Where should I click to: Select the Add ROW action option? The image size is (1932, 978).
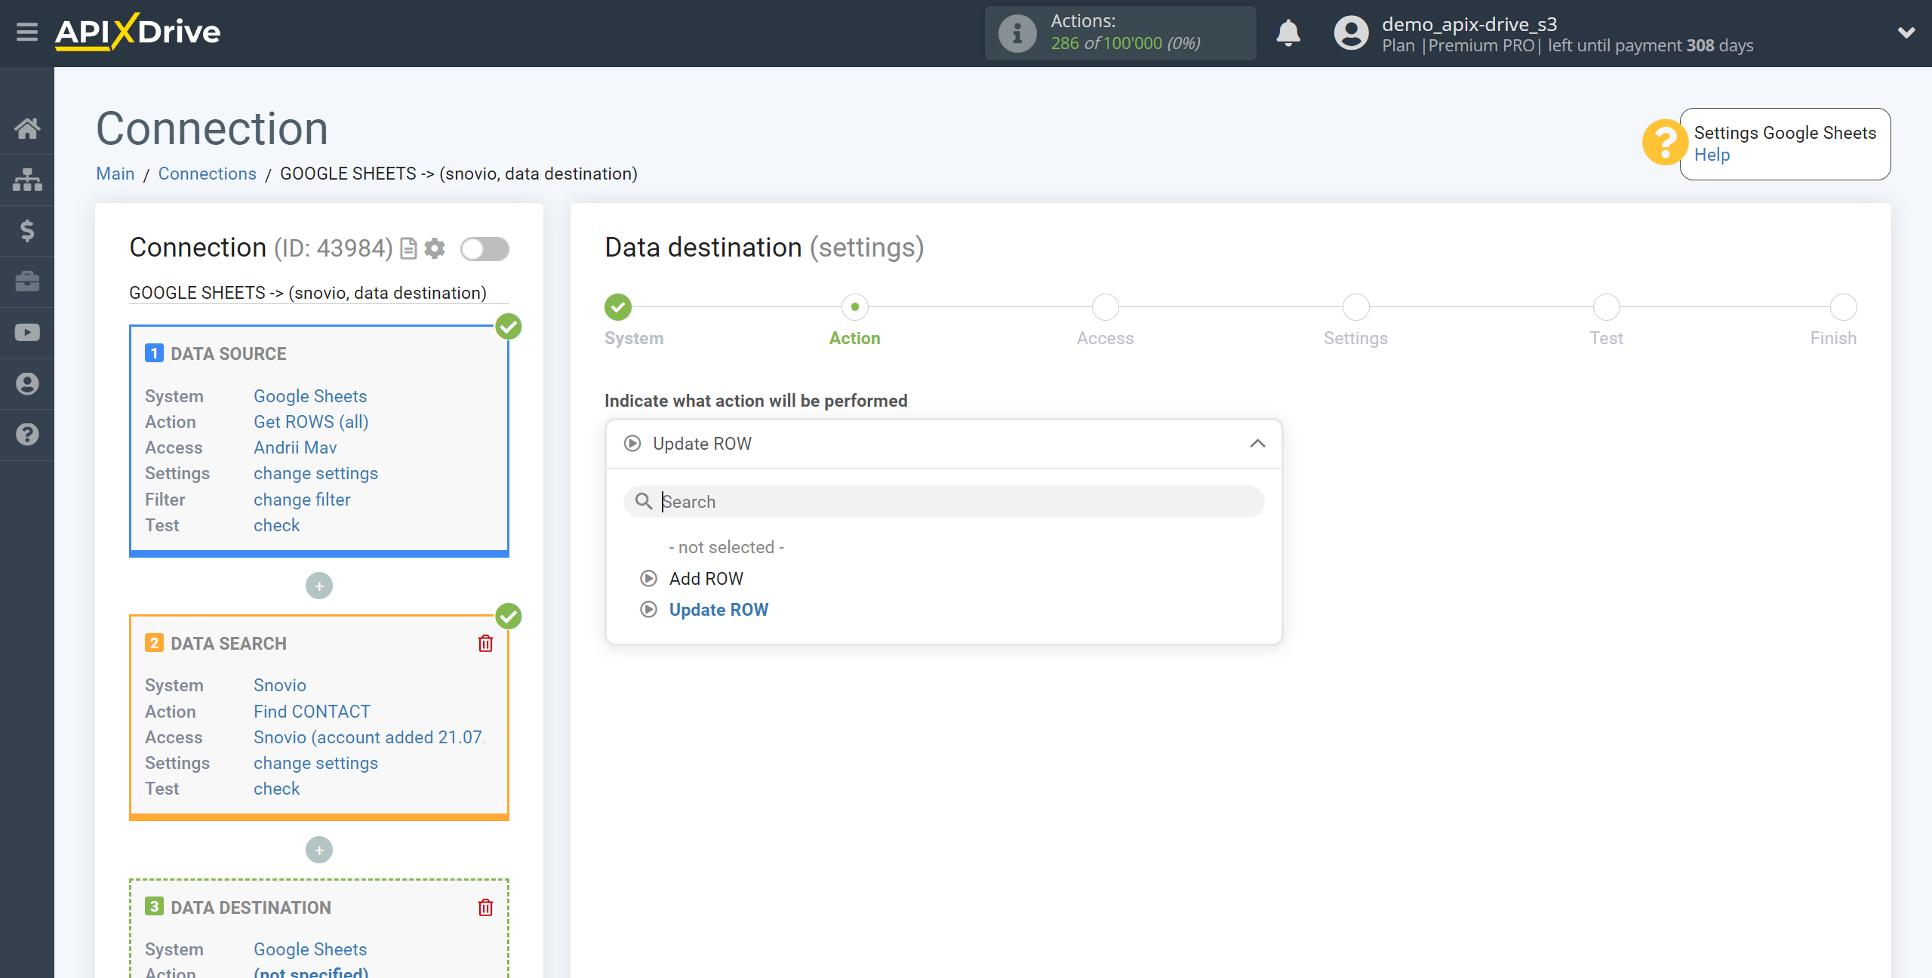pos(706,577)
